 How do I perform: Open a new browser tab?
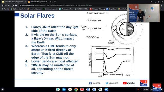(x=55, y=2)
